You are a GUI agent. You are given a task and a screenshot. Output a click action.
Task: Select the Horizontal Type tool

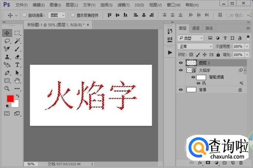pyautogui.click(x=17, y=65)
